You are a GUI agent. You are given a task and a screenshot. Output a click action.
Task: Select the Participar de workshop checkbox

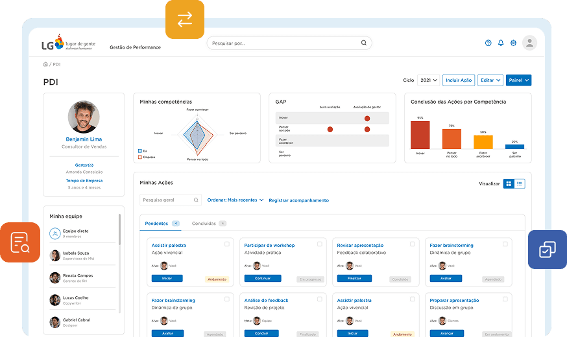(x=320, y=244)
